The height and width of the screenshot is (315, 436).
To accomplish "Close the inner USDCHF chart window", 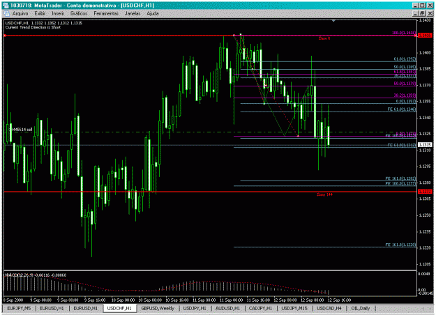I will coord(430,13).
